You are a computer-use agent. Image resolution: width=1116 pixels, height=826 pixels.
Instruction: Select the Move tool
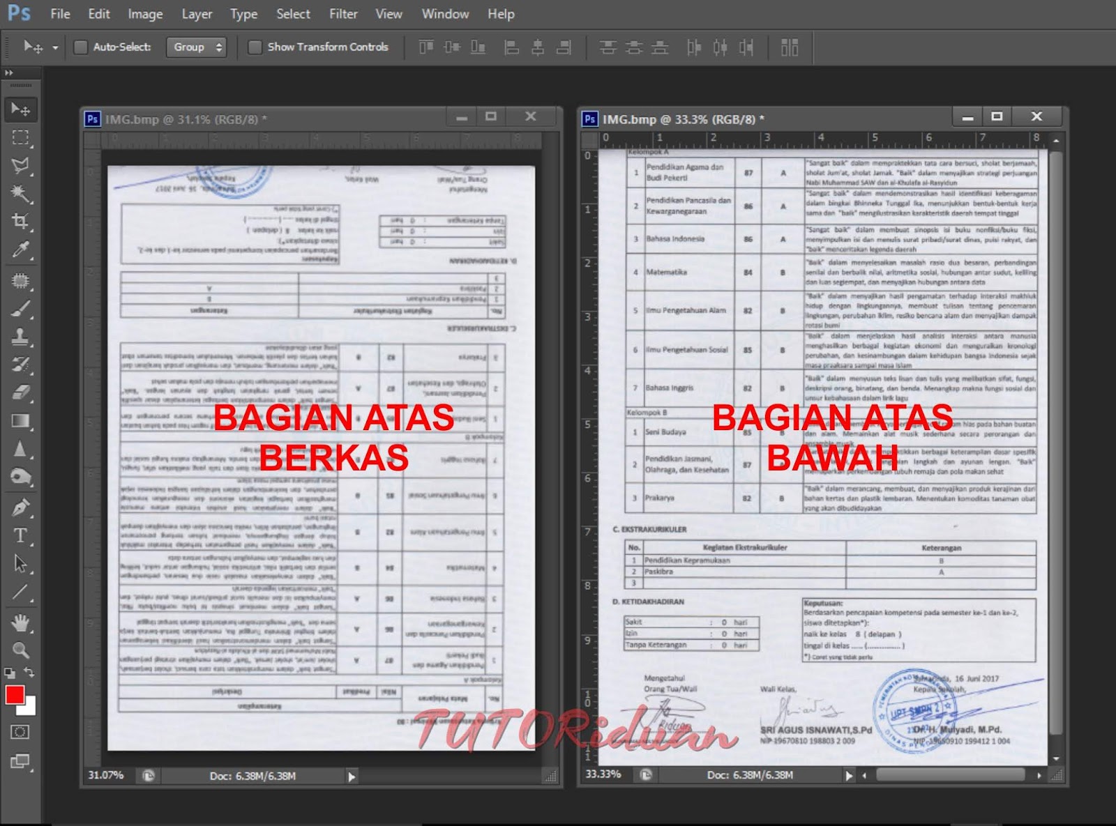tap(21, 108)
